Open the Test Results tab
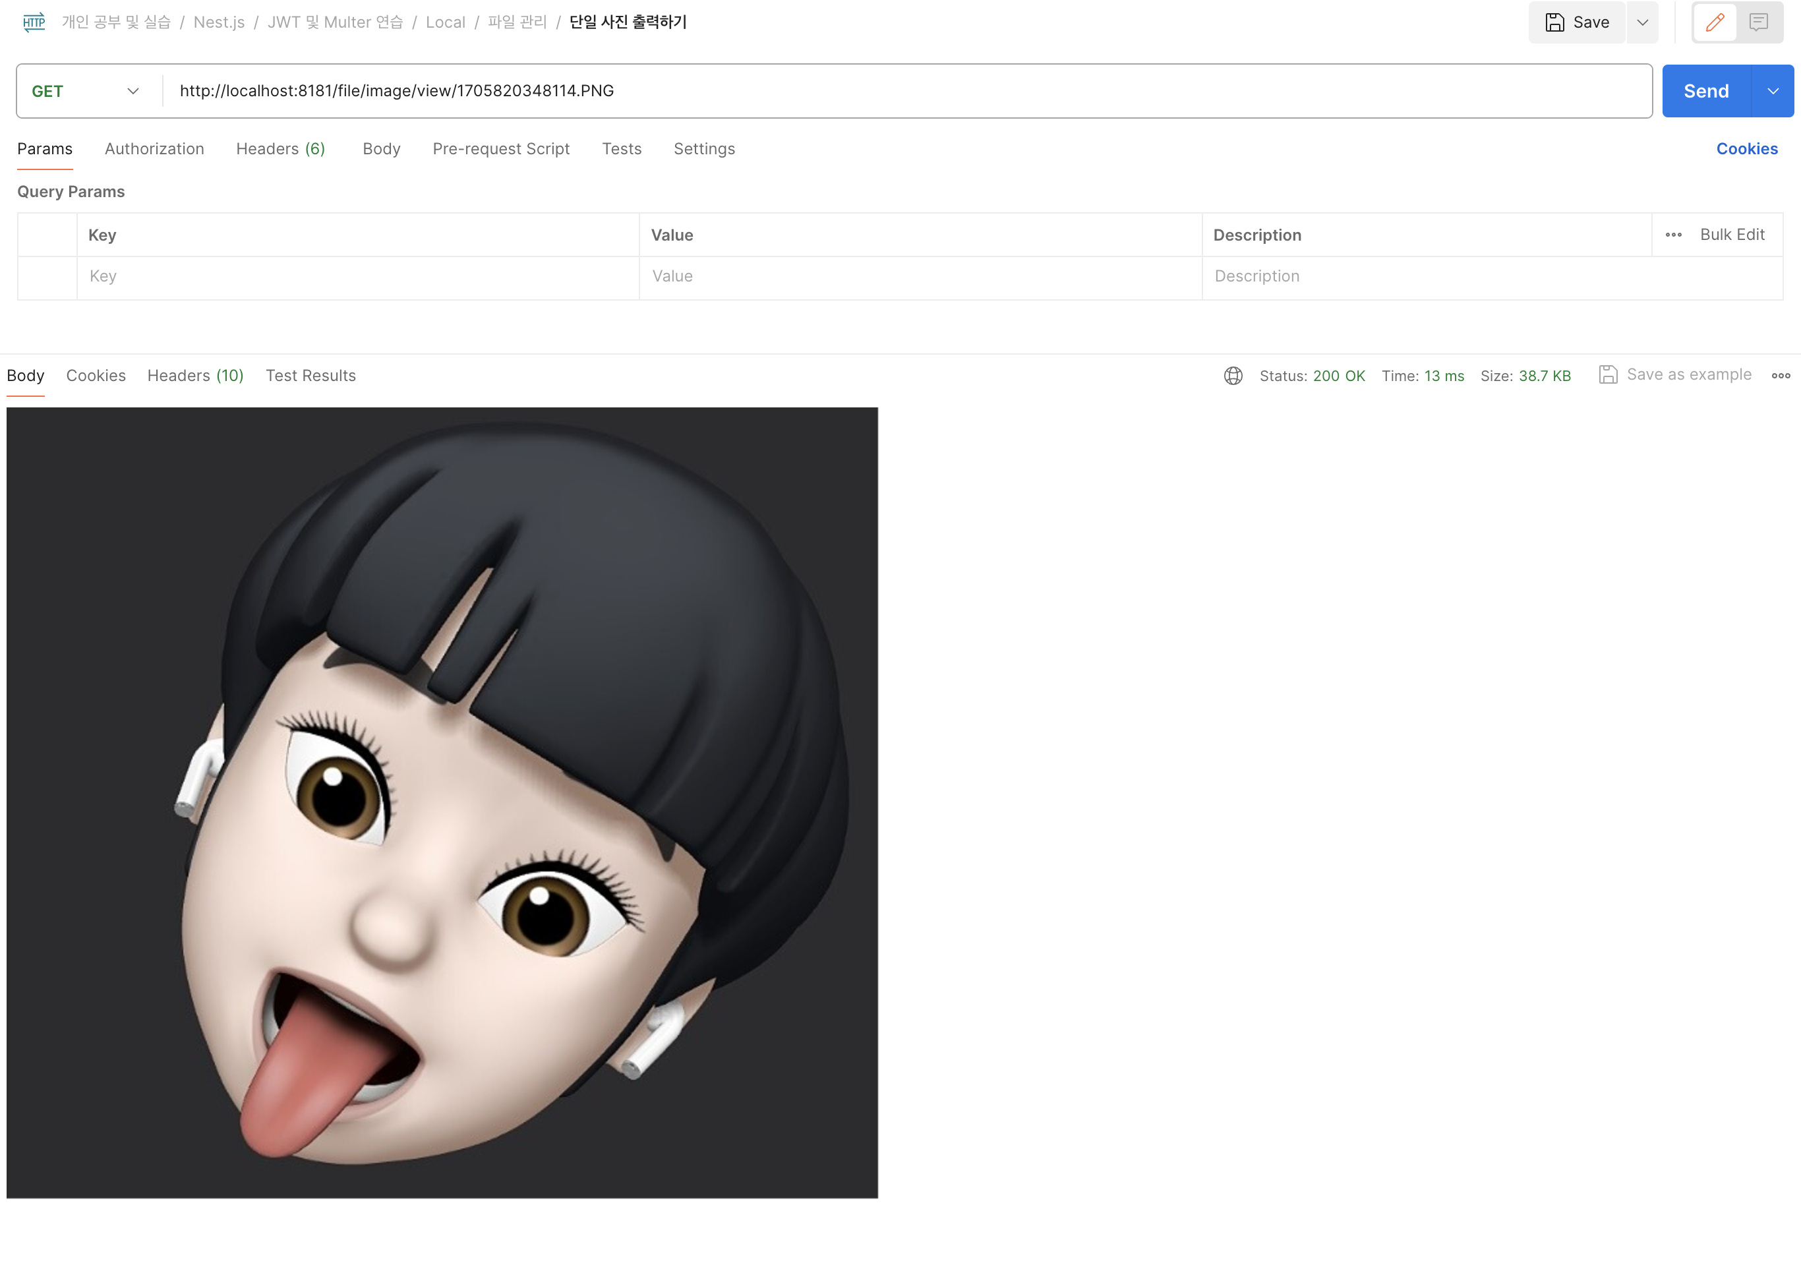 pyautogui.click(x=310, y=376)
